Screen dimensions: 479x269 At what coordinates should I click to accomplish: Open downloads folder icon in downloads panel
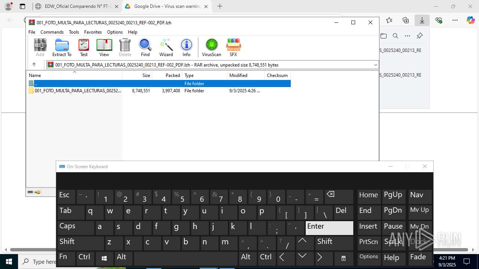[384, 36]
